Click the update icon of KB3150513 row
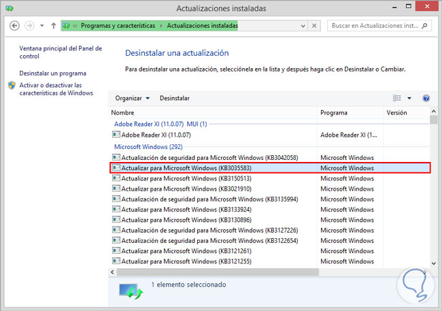Screen dimensions: 442x311 (x=116, y=178)
